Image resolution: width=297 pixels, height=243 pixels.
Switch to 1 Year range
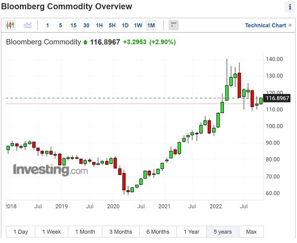pos(191,232)
